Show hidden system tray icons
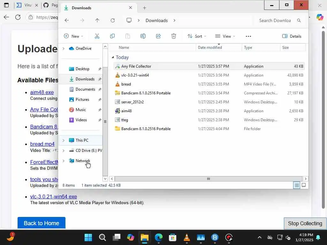The height and width of the screenshot is (245, 327). [260, 237]
